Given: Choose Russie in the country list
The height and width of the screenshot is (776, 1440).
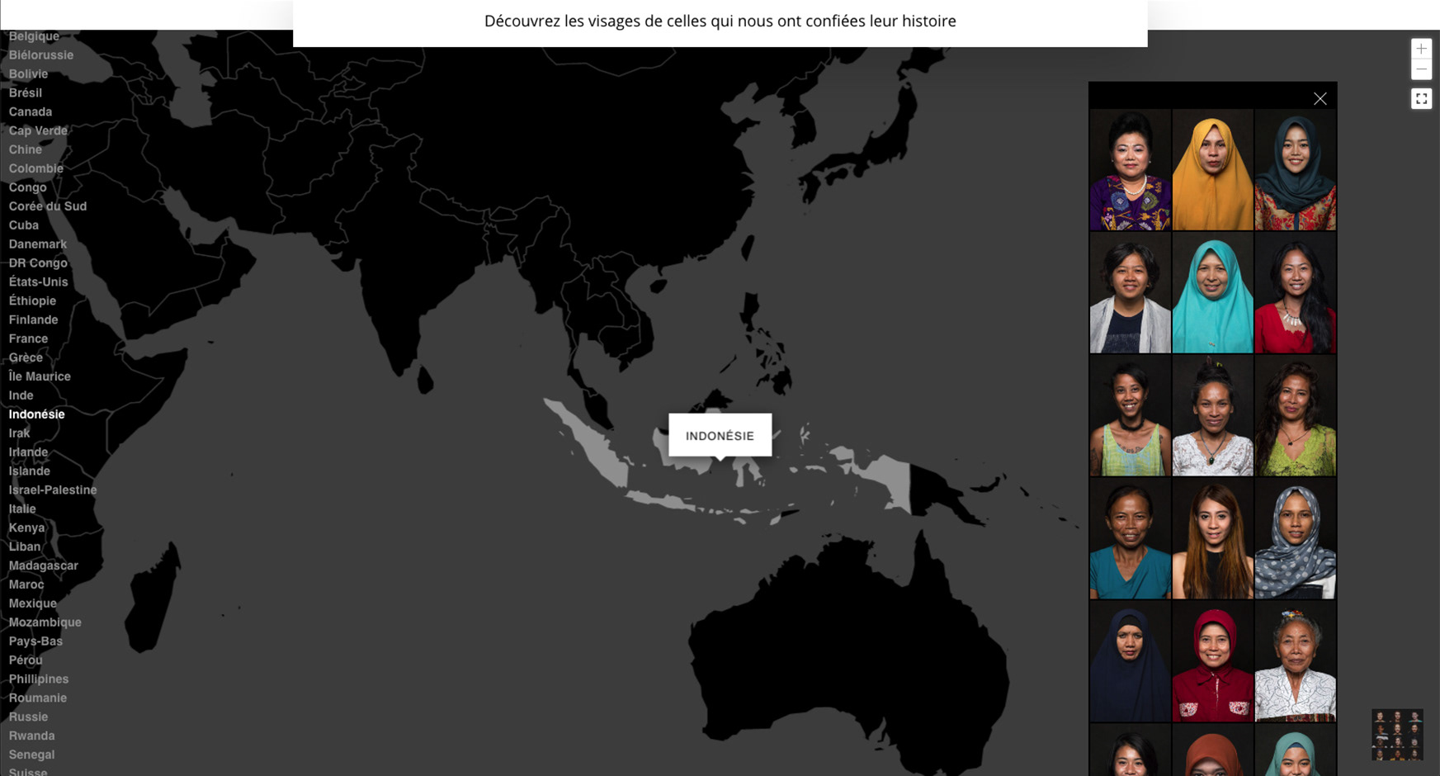Looking at the screenshot, I should pos(29,717).
